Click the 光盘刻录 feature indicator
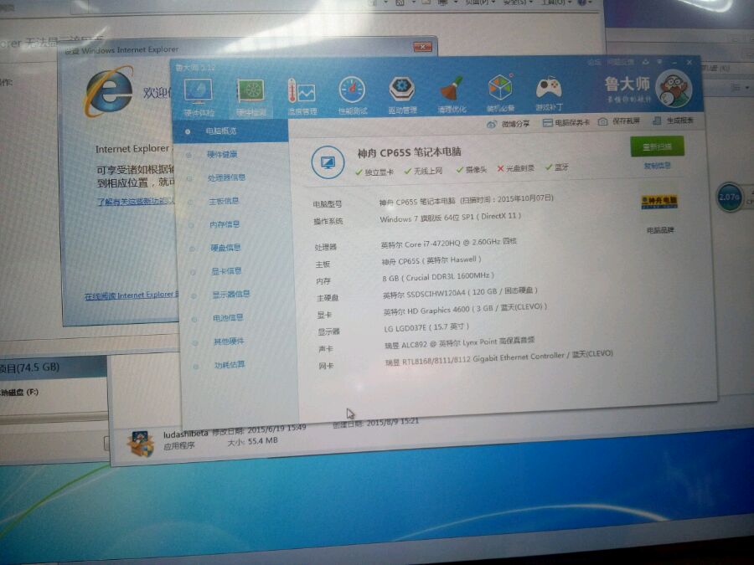The image size is (754, 565). tap(516, 168)
